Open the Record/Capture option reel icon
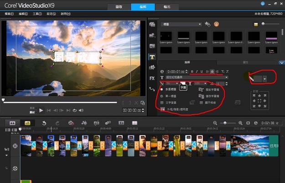Viewport: 285px width, 183px height. pyautogui.click(x=71, y=123)
